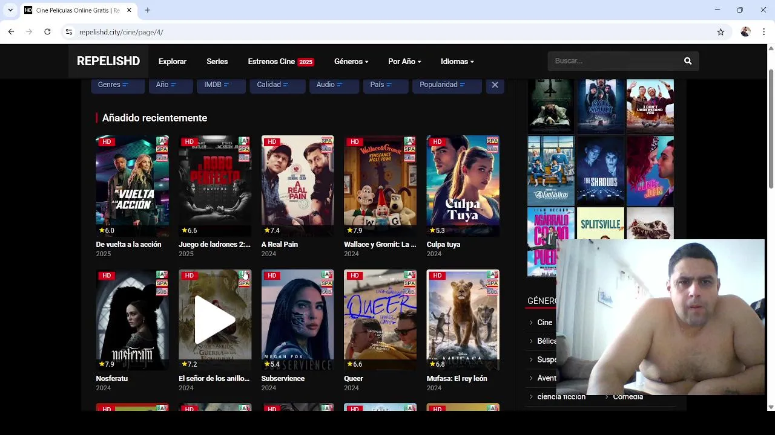Open Juego de ladrones 2 poster
The height and width of the screenshot is (435, 775).
point(215,186)
